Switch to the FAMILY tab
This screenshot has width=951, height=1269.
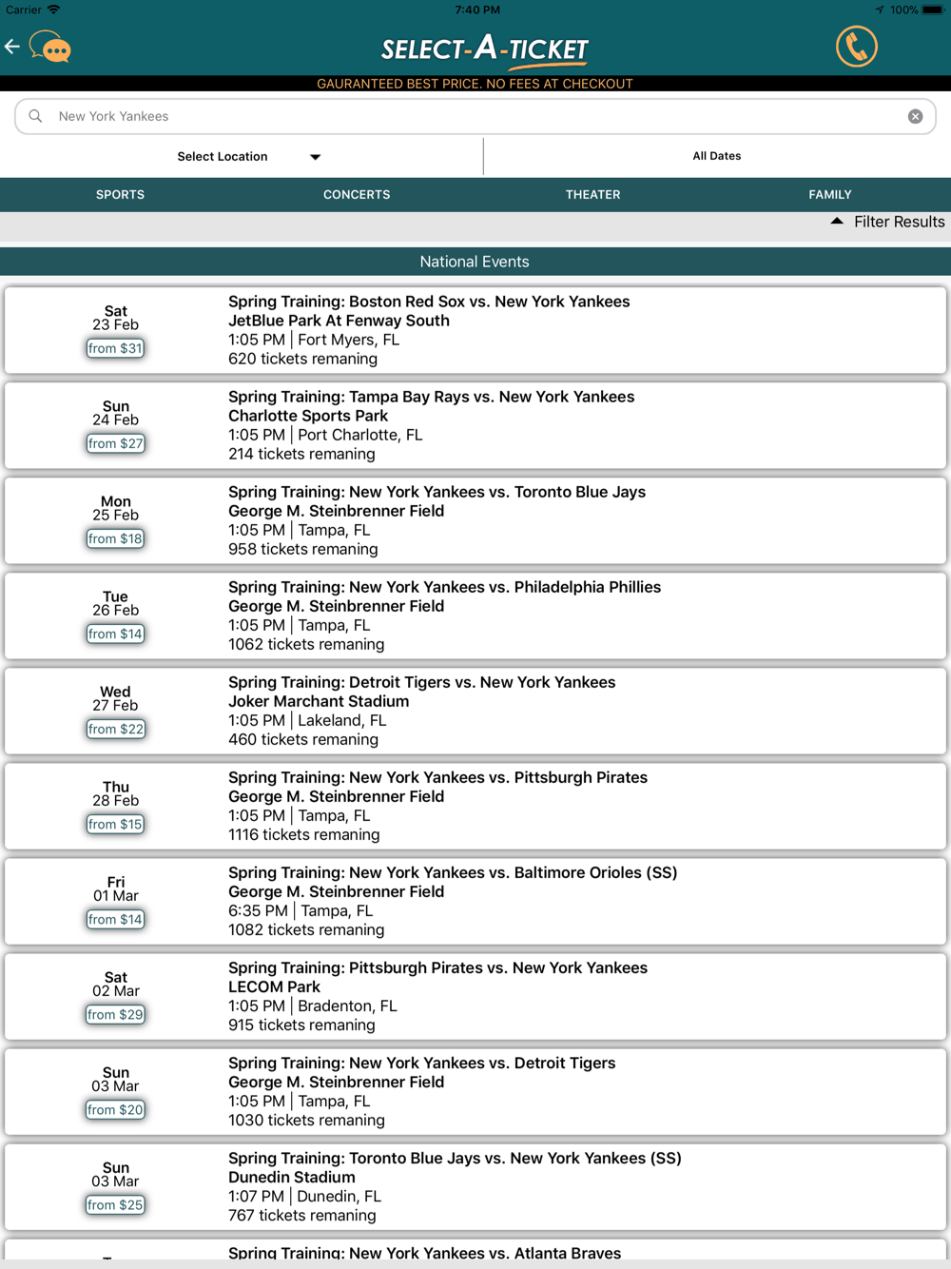coord(830,194)
